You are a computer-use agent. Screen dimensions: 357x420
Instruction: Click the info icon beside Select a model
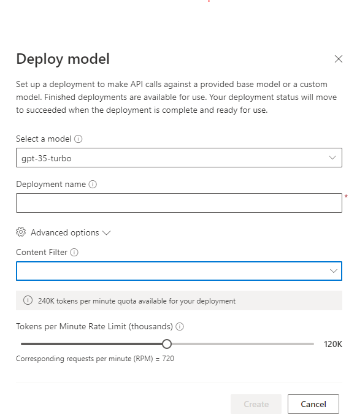pos(78,139)
